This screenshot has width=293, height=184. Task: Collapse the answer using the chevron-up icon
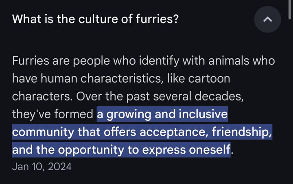(267, 19)
